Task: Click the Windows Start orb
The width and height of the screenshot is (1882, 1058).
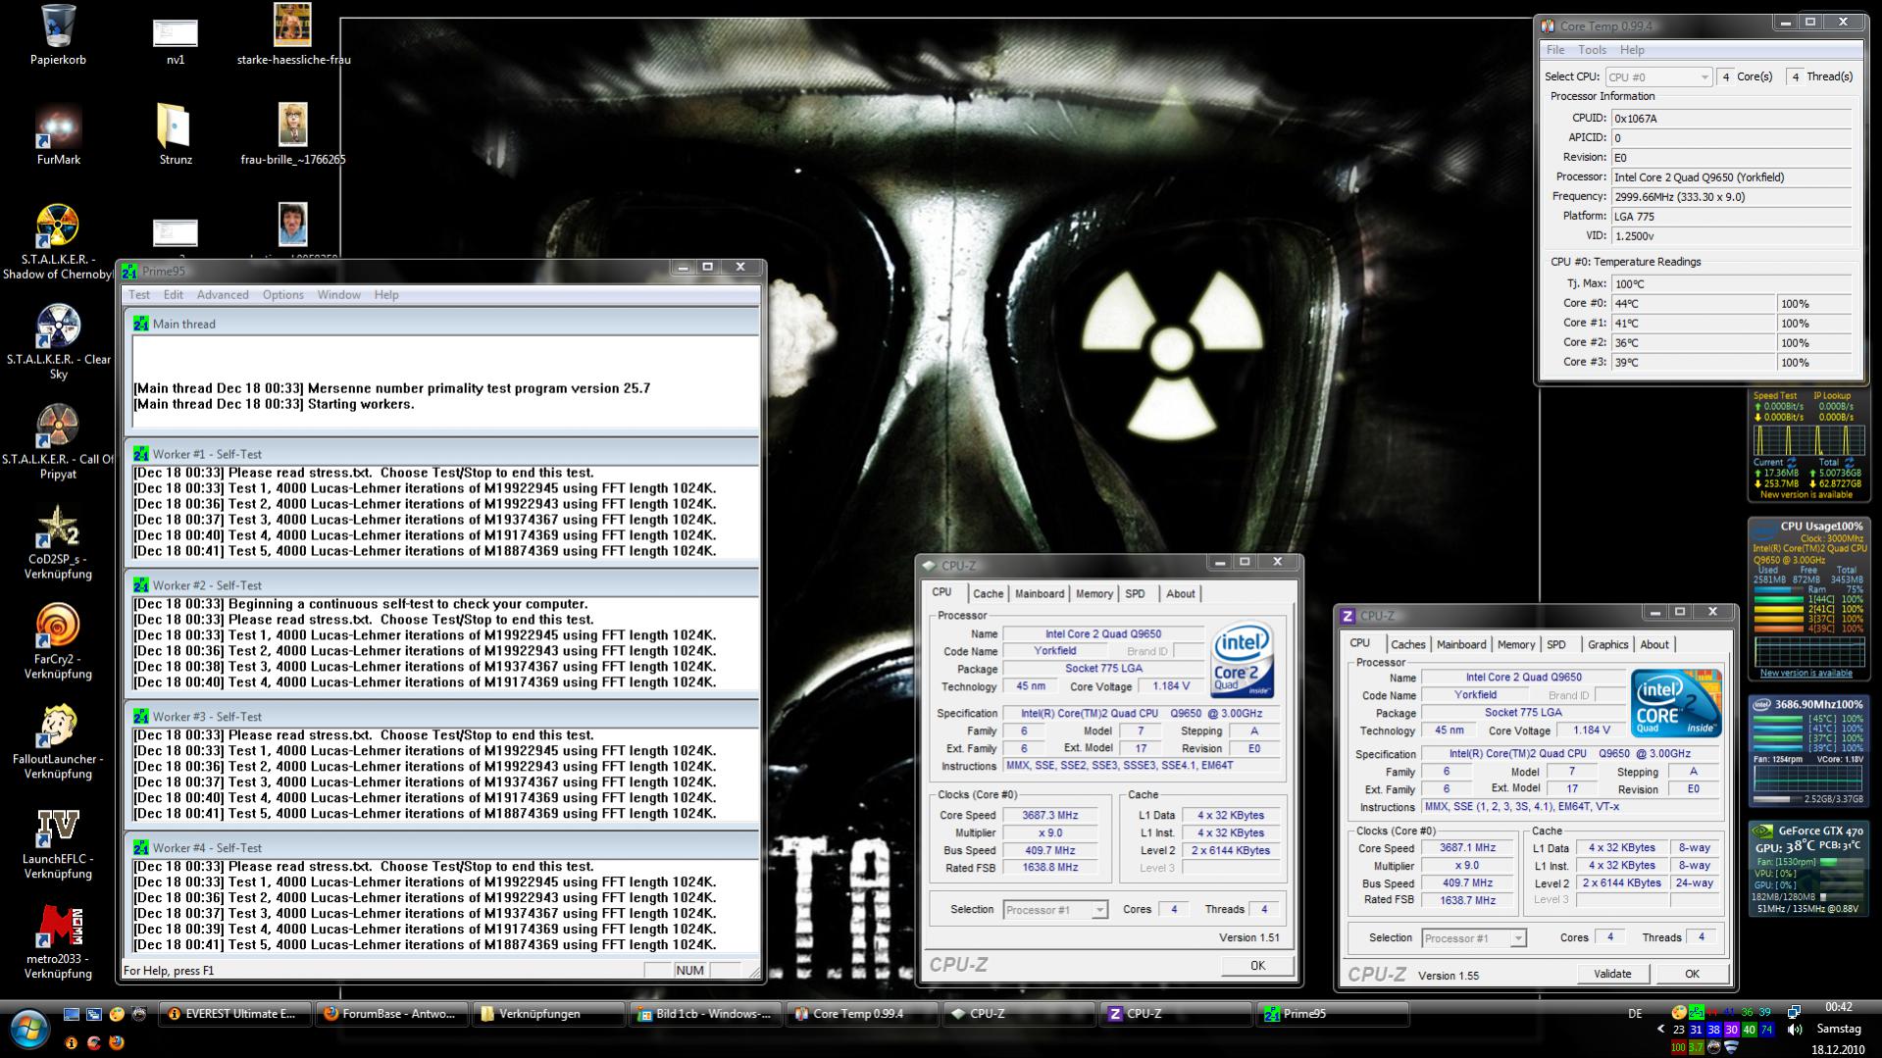Action: tap(28, 1030)
